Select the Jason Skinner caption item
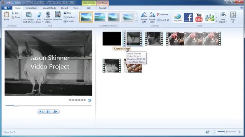This screenshot has height=137, width=245. (122, 49)
